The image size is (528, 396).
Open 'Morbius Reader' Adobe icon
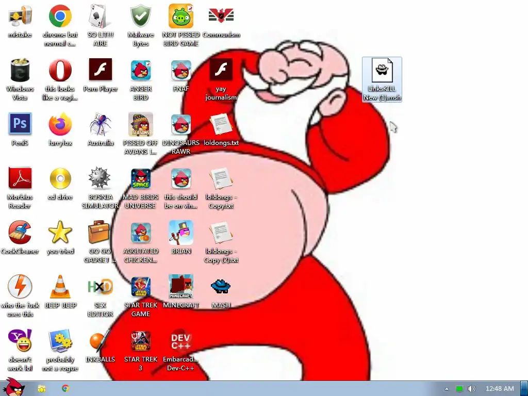[20, 178]
